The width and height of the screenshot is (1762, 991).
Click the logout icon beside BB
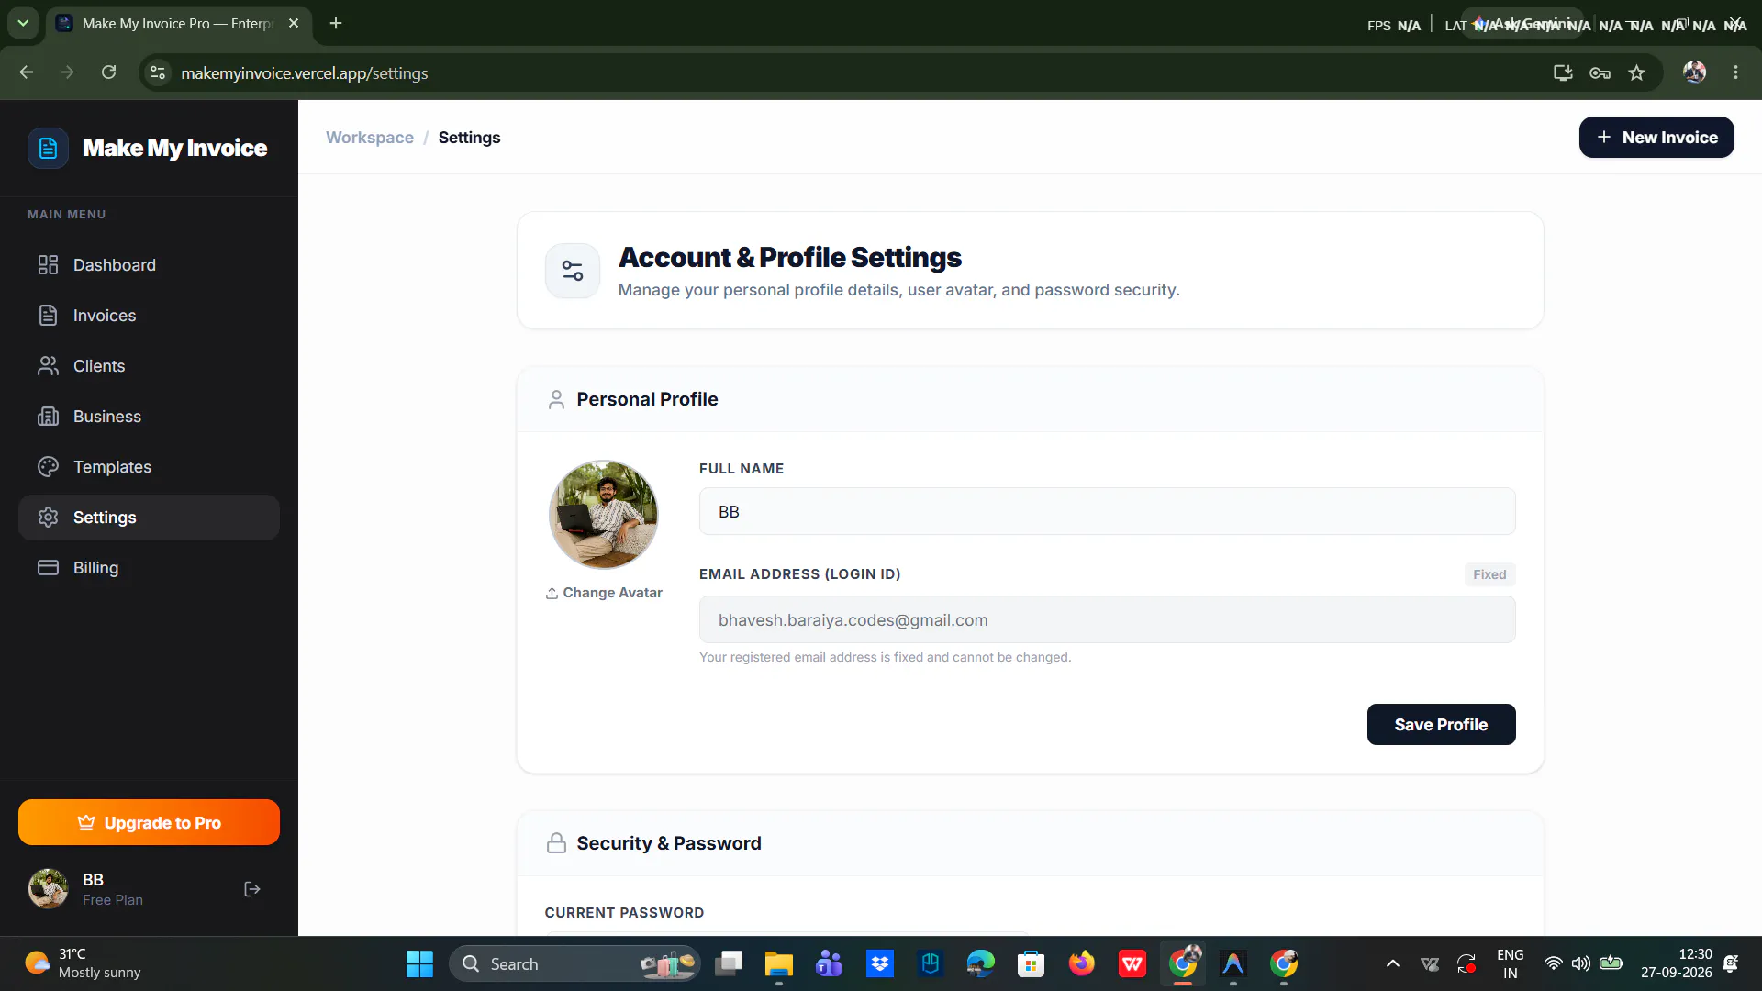(252, 889)
